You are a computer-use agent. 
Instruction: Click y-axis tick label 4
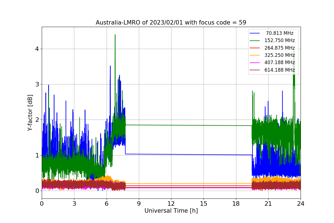(x=37, y=49)
